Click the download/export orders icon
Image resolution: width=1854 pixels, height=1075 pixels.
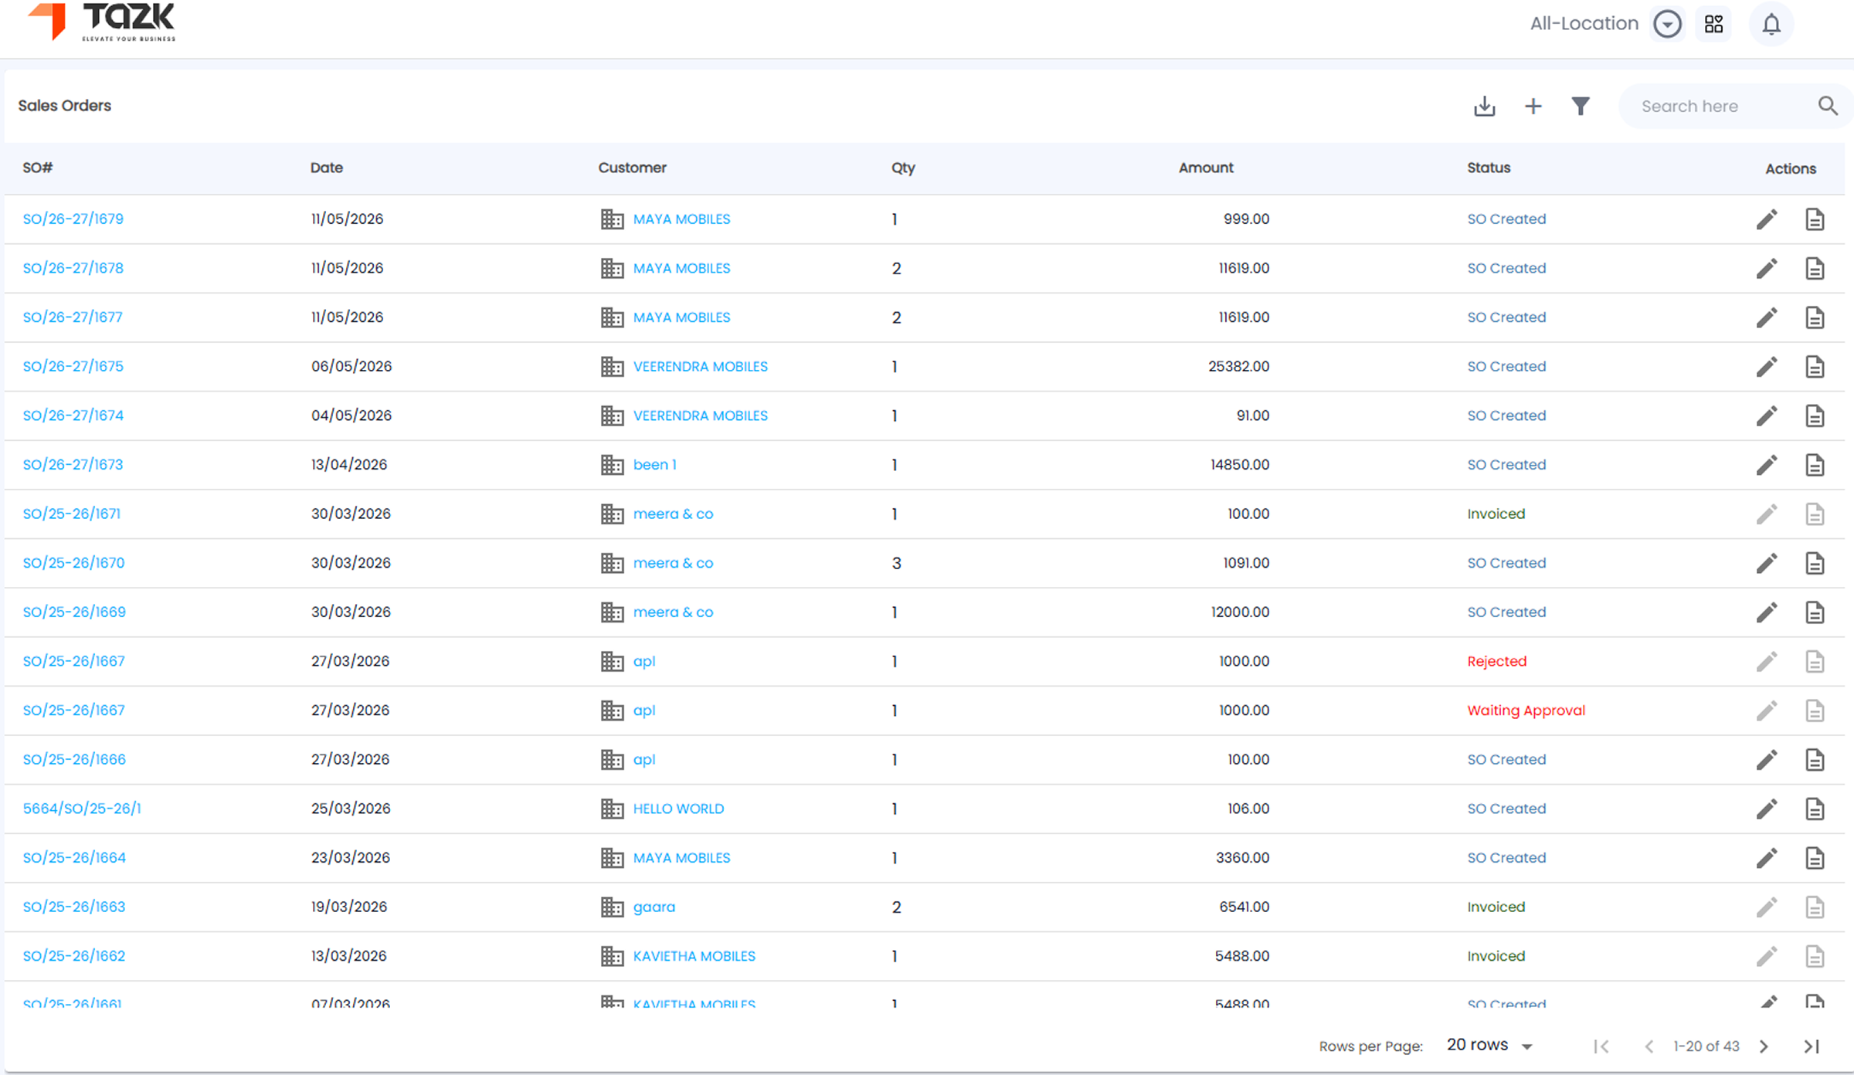pos(1484,107)
